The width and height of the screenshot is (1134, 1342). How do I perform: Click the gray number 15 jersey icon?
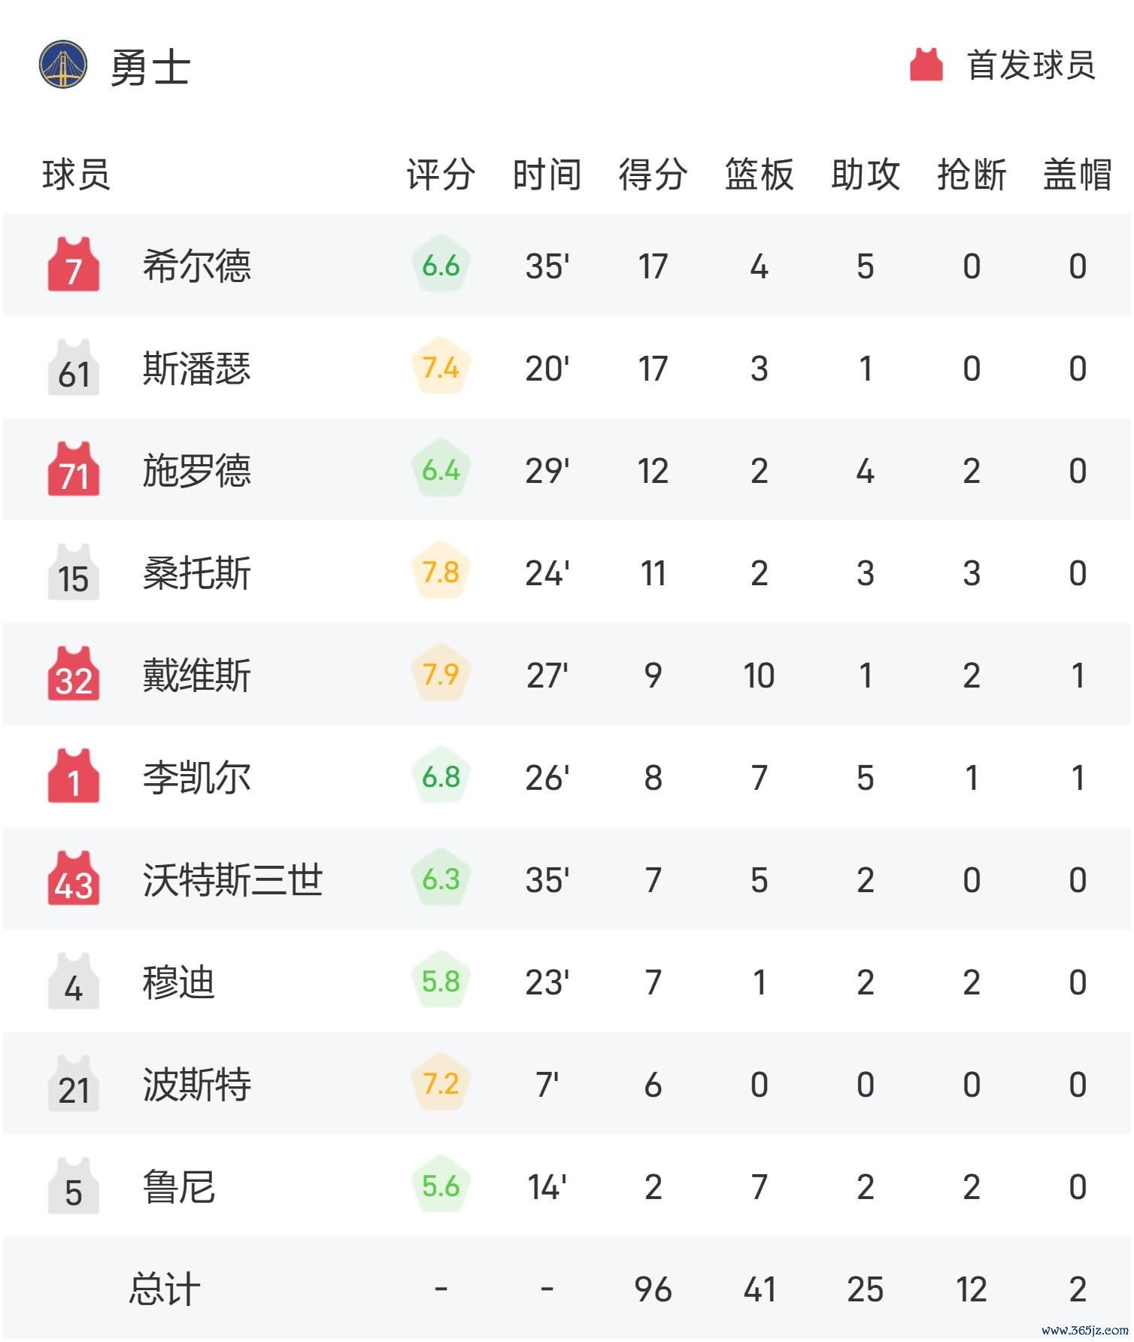click(x=74, y=571)
